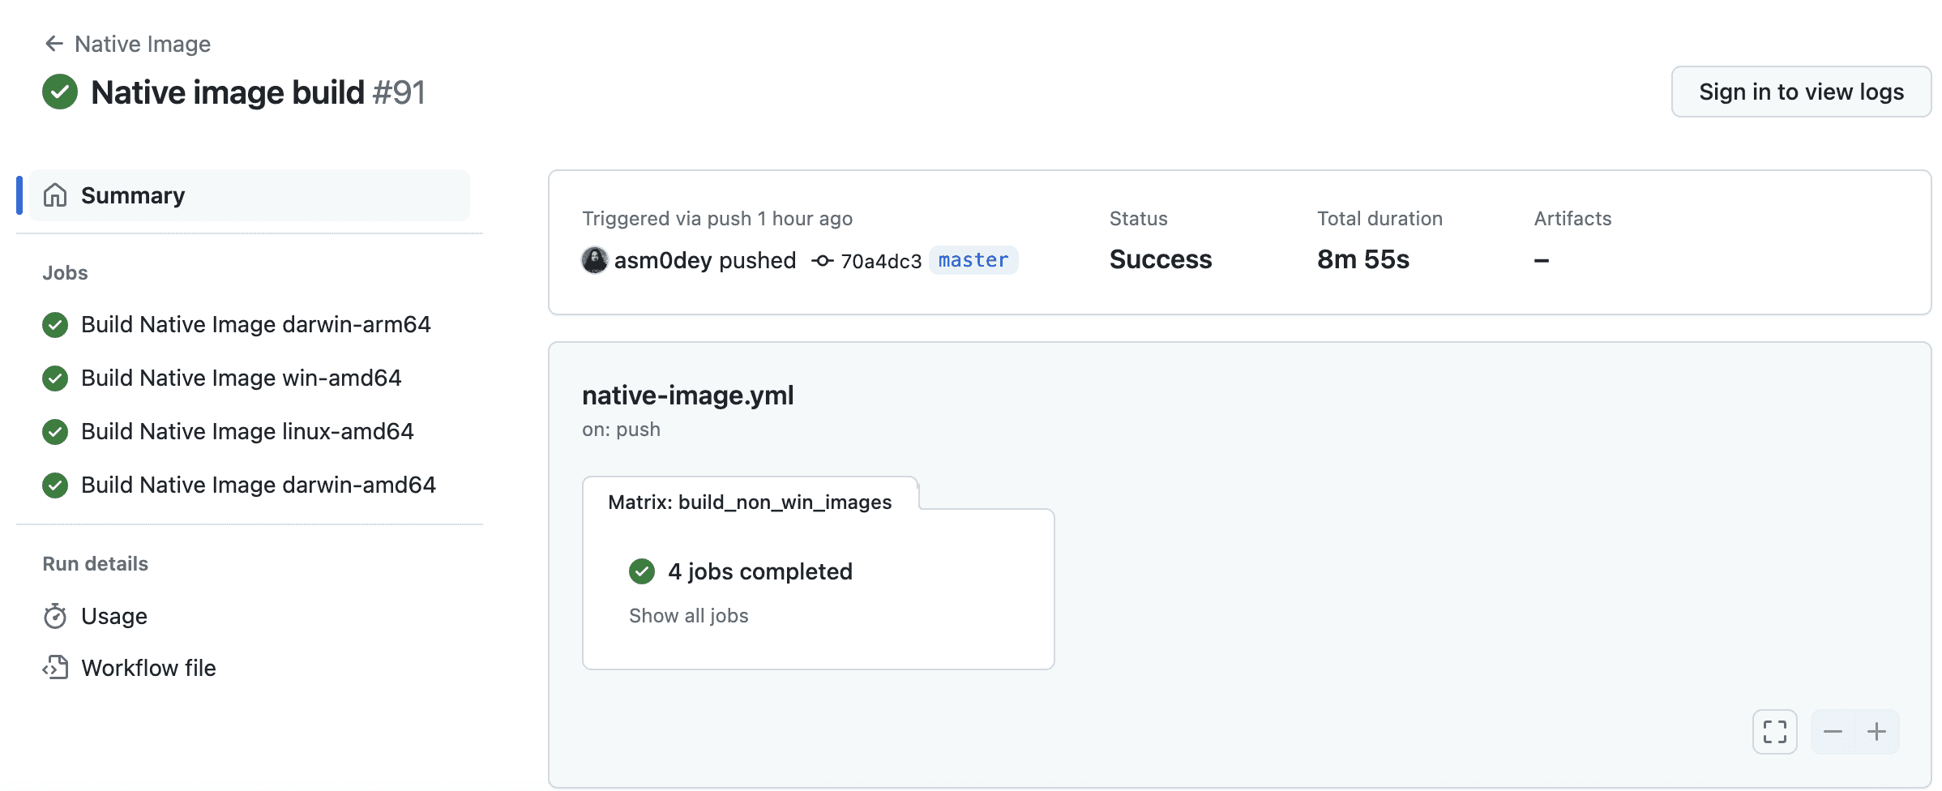Click the green success check by the run title
This screenshot has width=1942, height=791.
tap(59, 92)
